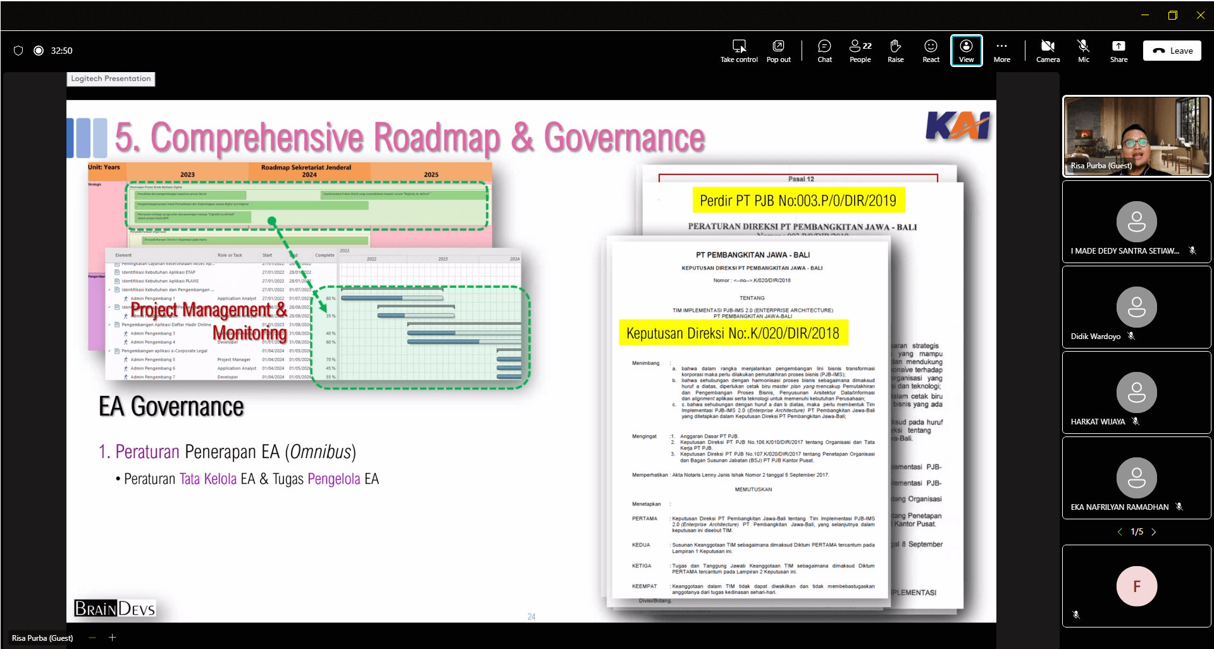This screenshot has width=1214, height=649.
Task: Select EKA NAFRILYAN RAMADHAN participant tile
Action: (1137, 478)
